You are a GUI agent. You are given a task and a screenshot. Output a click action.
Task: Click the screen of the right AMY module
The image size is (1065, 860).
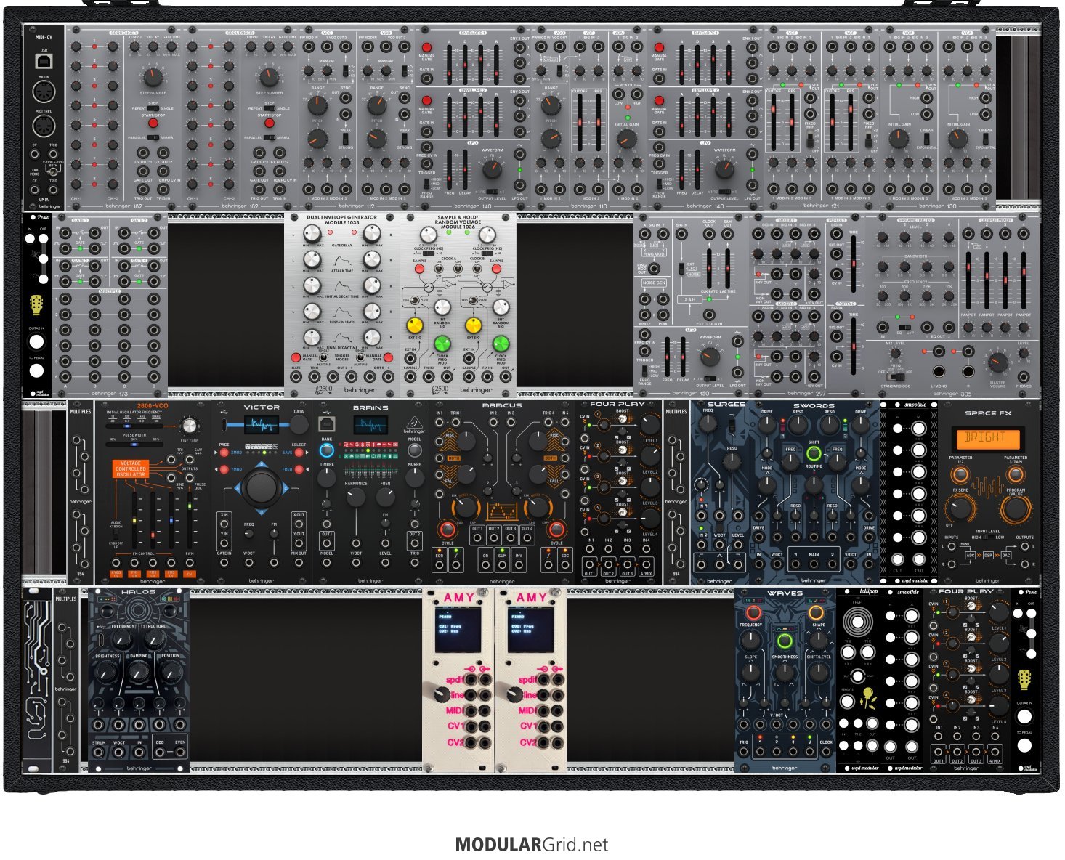coord(531,630)
